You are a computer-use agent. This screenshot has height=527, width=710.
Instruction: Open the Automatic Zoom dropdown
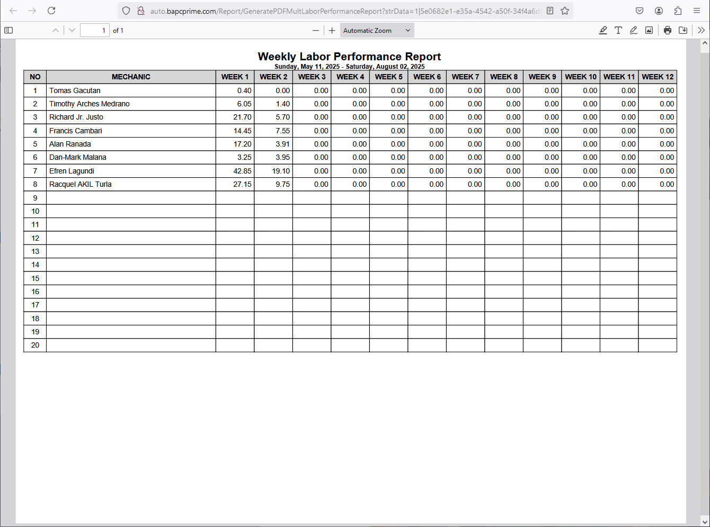point(377,31)
